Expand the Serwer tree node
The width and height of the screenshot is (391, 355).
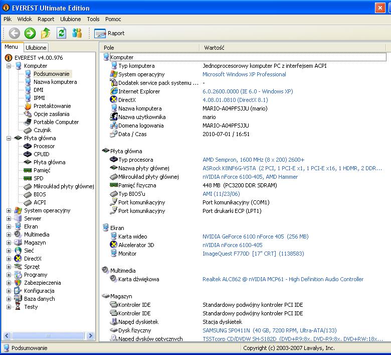point(9,218)
